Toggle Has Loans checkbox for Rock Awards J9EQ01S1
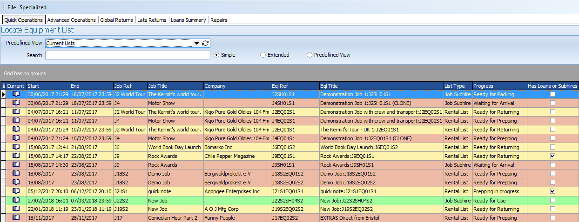 [x=552, y=156]
